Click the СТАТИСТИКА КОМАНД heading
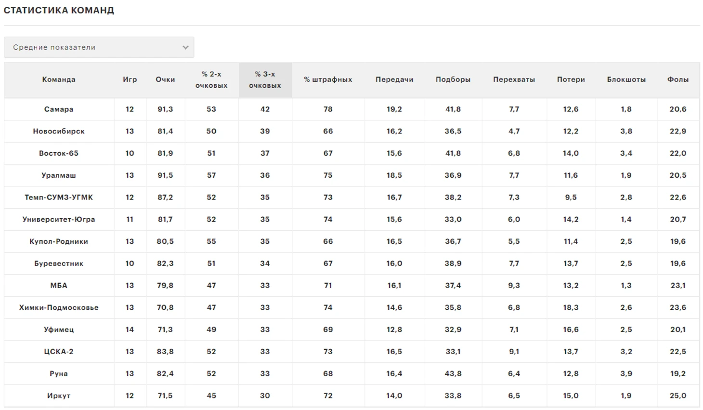Screen dimensions: 703x410 59,10
